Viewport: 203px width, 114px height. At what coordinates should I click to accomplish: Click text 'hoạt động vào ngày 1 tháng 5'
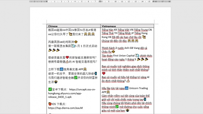click(119, 59)
